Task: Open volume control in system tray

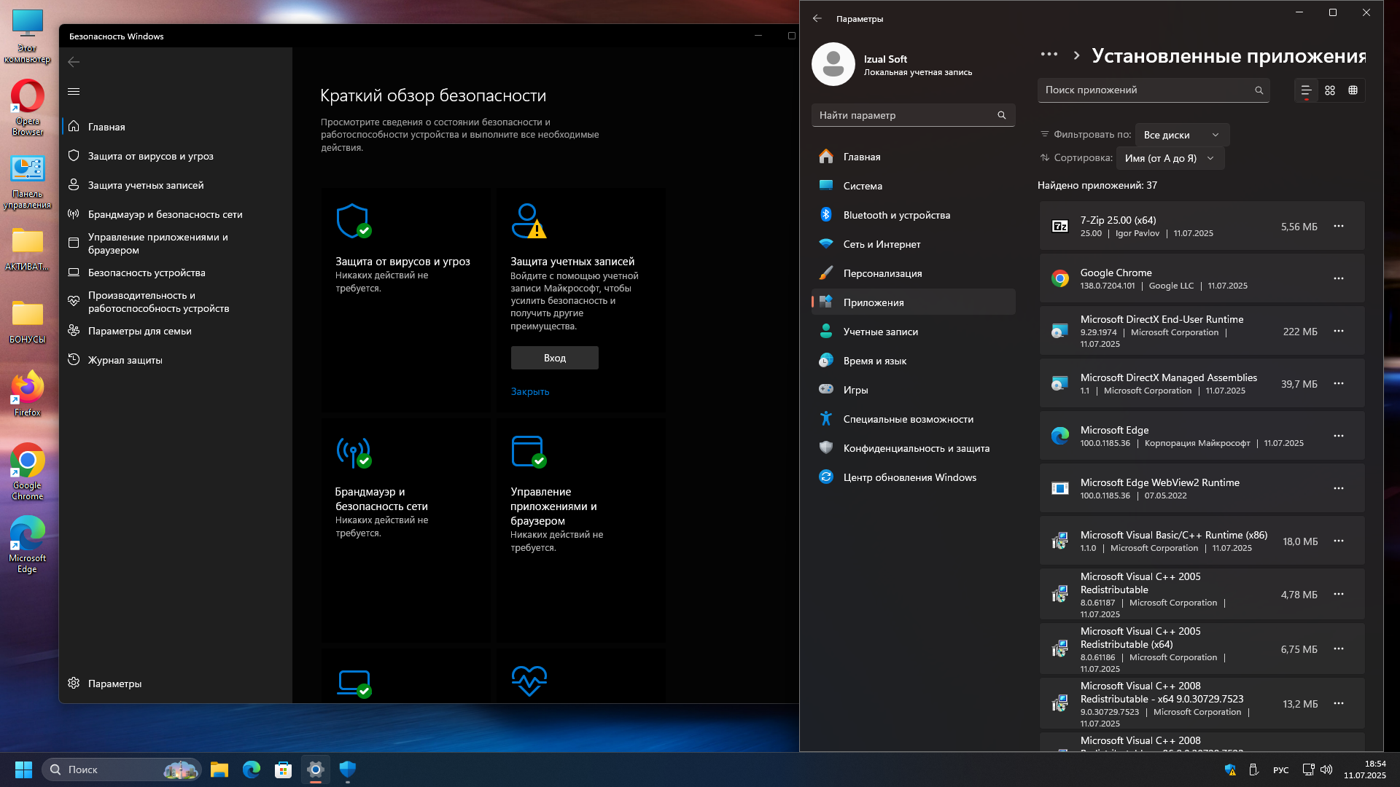Action: point(1326,770)
